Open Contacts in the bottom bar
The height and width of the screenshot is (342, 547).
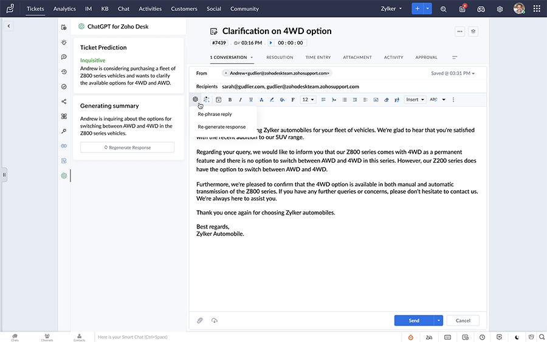[x=79, y=338]
